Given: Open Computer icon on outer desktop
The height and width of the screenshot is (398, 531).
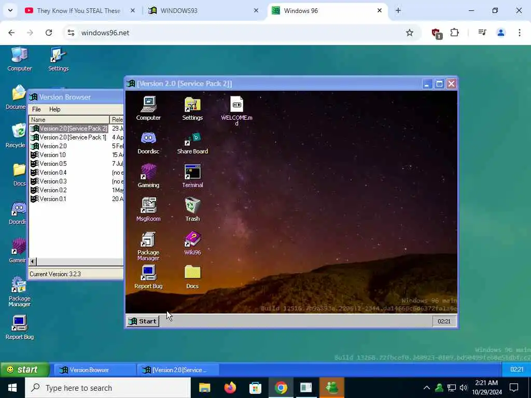Looking at the screenshot, I should coord(19,59).
